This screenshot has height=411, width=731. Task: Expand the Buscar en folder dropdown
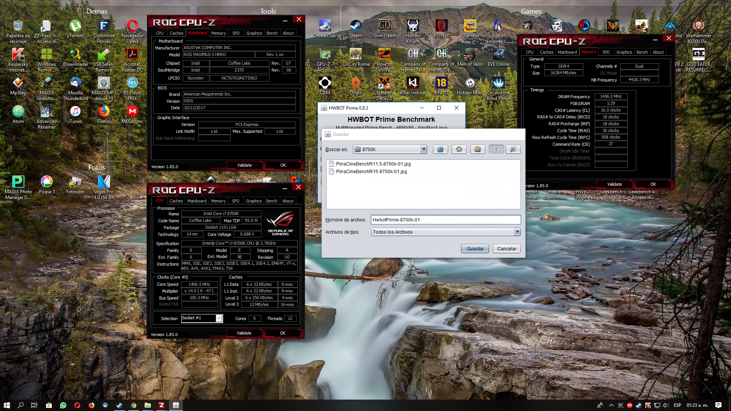[423, 149]
